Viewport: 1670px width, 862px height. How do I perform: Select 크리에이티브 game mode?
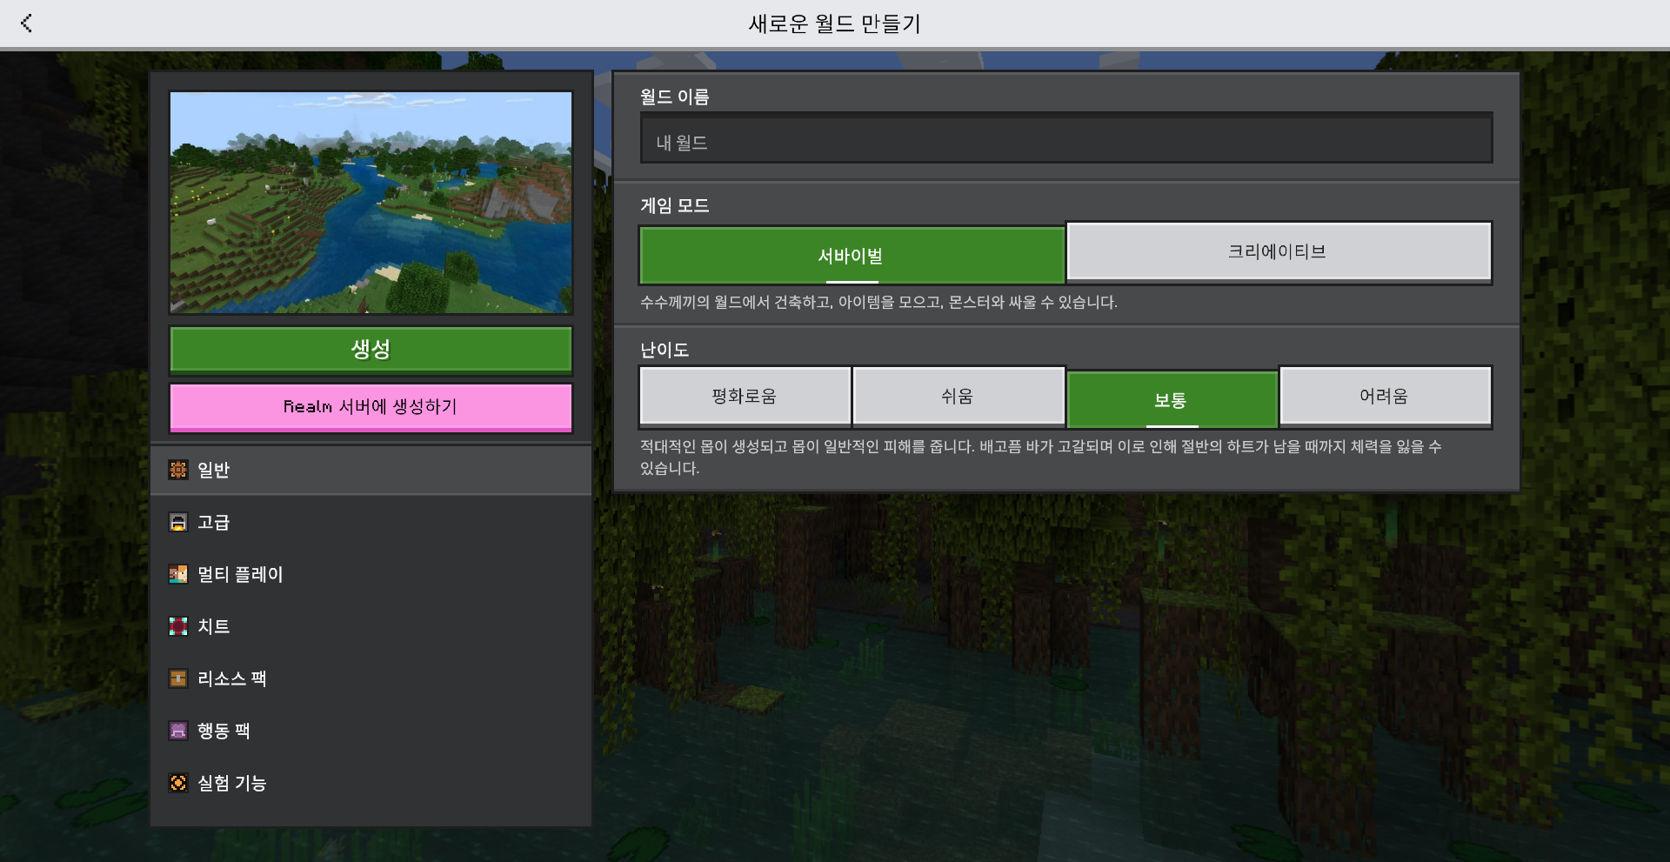pos(1279,251)
